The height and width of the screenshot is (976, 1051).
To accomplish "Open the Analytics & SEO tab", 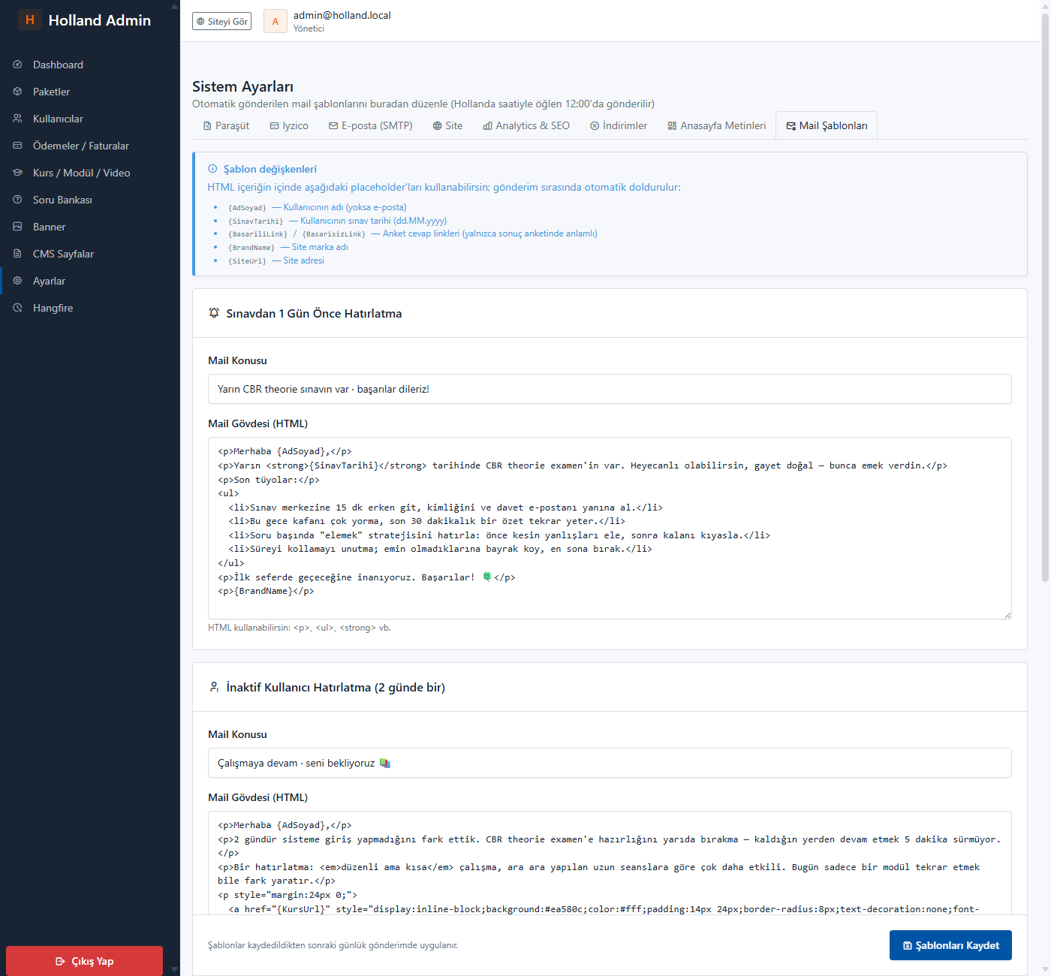I will 526,125.
